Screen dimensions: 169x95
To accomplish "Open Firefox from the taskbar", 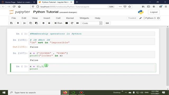I will pyautogui.click(x=65, y=93).
